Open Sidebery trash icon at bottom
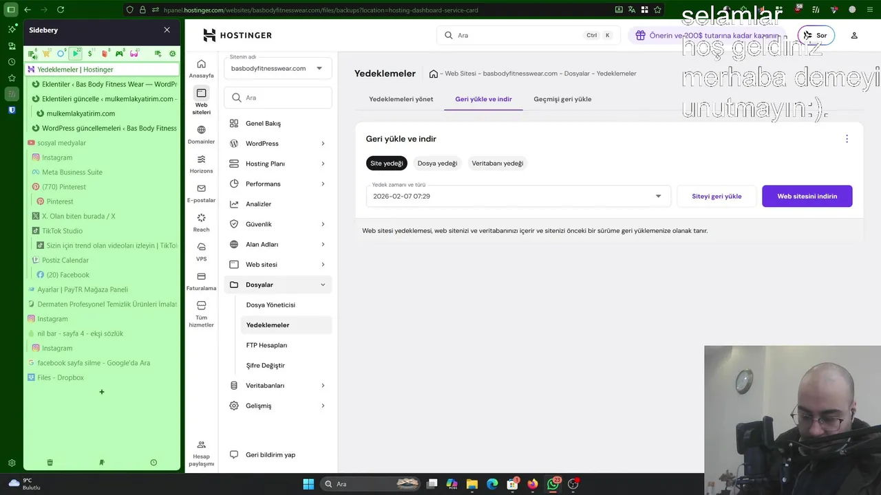Image resolution: width=881 pixels, height=495 pixels. click(x=50, y=463)
